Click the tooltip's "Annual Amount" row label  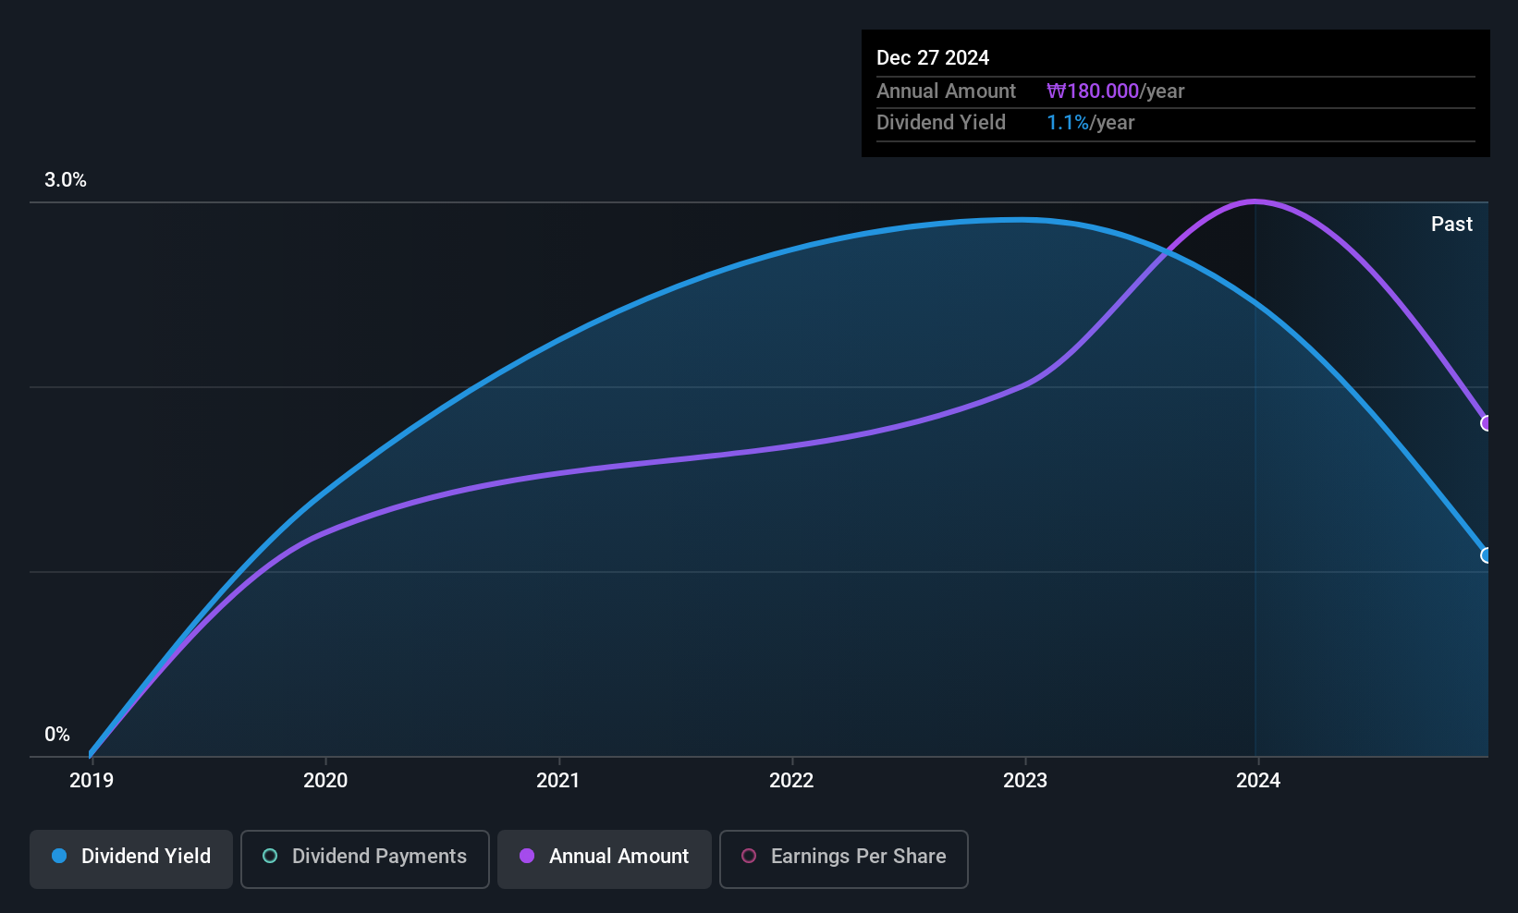coord(946,91)
